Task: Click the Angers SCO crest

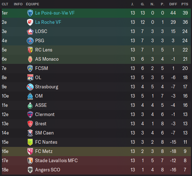Action: click(30, 170)
